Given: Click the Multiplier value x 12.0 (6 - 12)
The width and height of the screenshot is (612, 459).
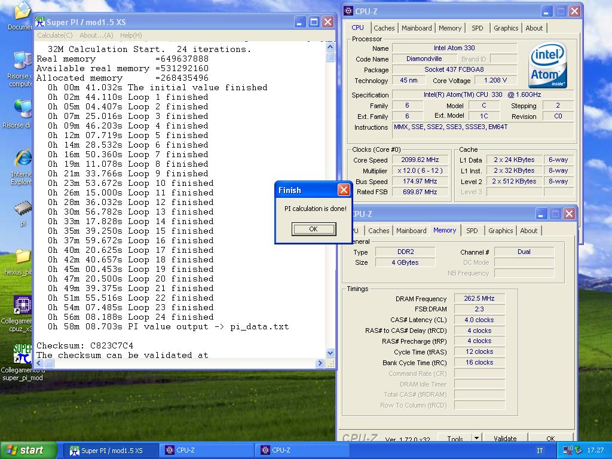Looking at the screenshot, I should (x=420, y=170).
